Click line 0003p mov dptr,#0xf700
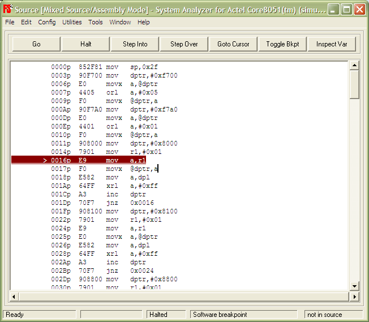The image size is (369, 322). [x=114, y=75]
